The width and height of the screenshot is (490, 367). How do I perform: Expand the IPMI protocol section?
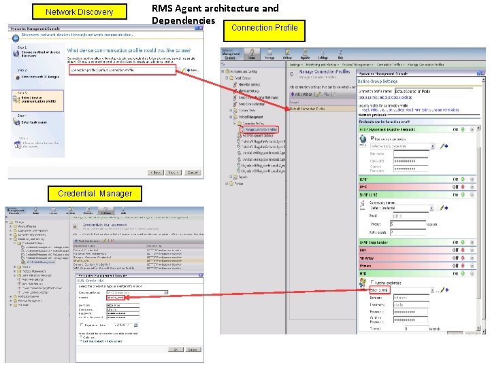(x=472, y=187)
